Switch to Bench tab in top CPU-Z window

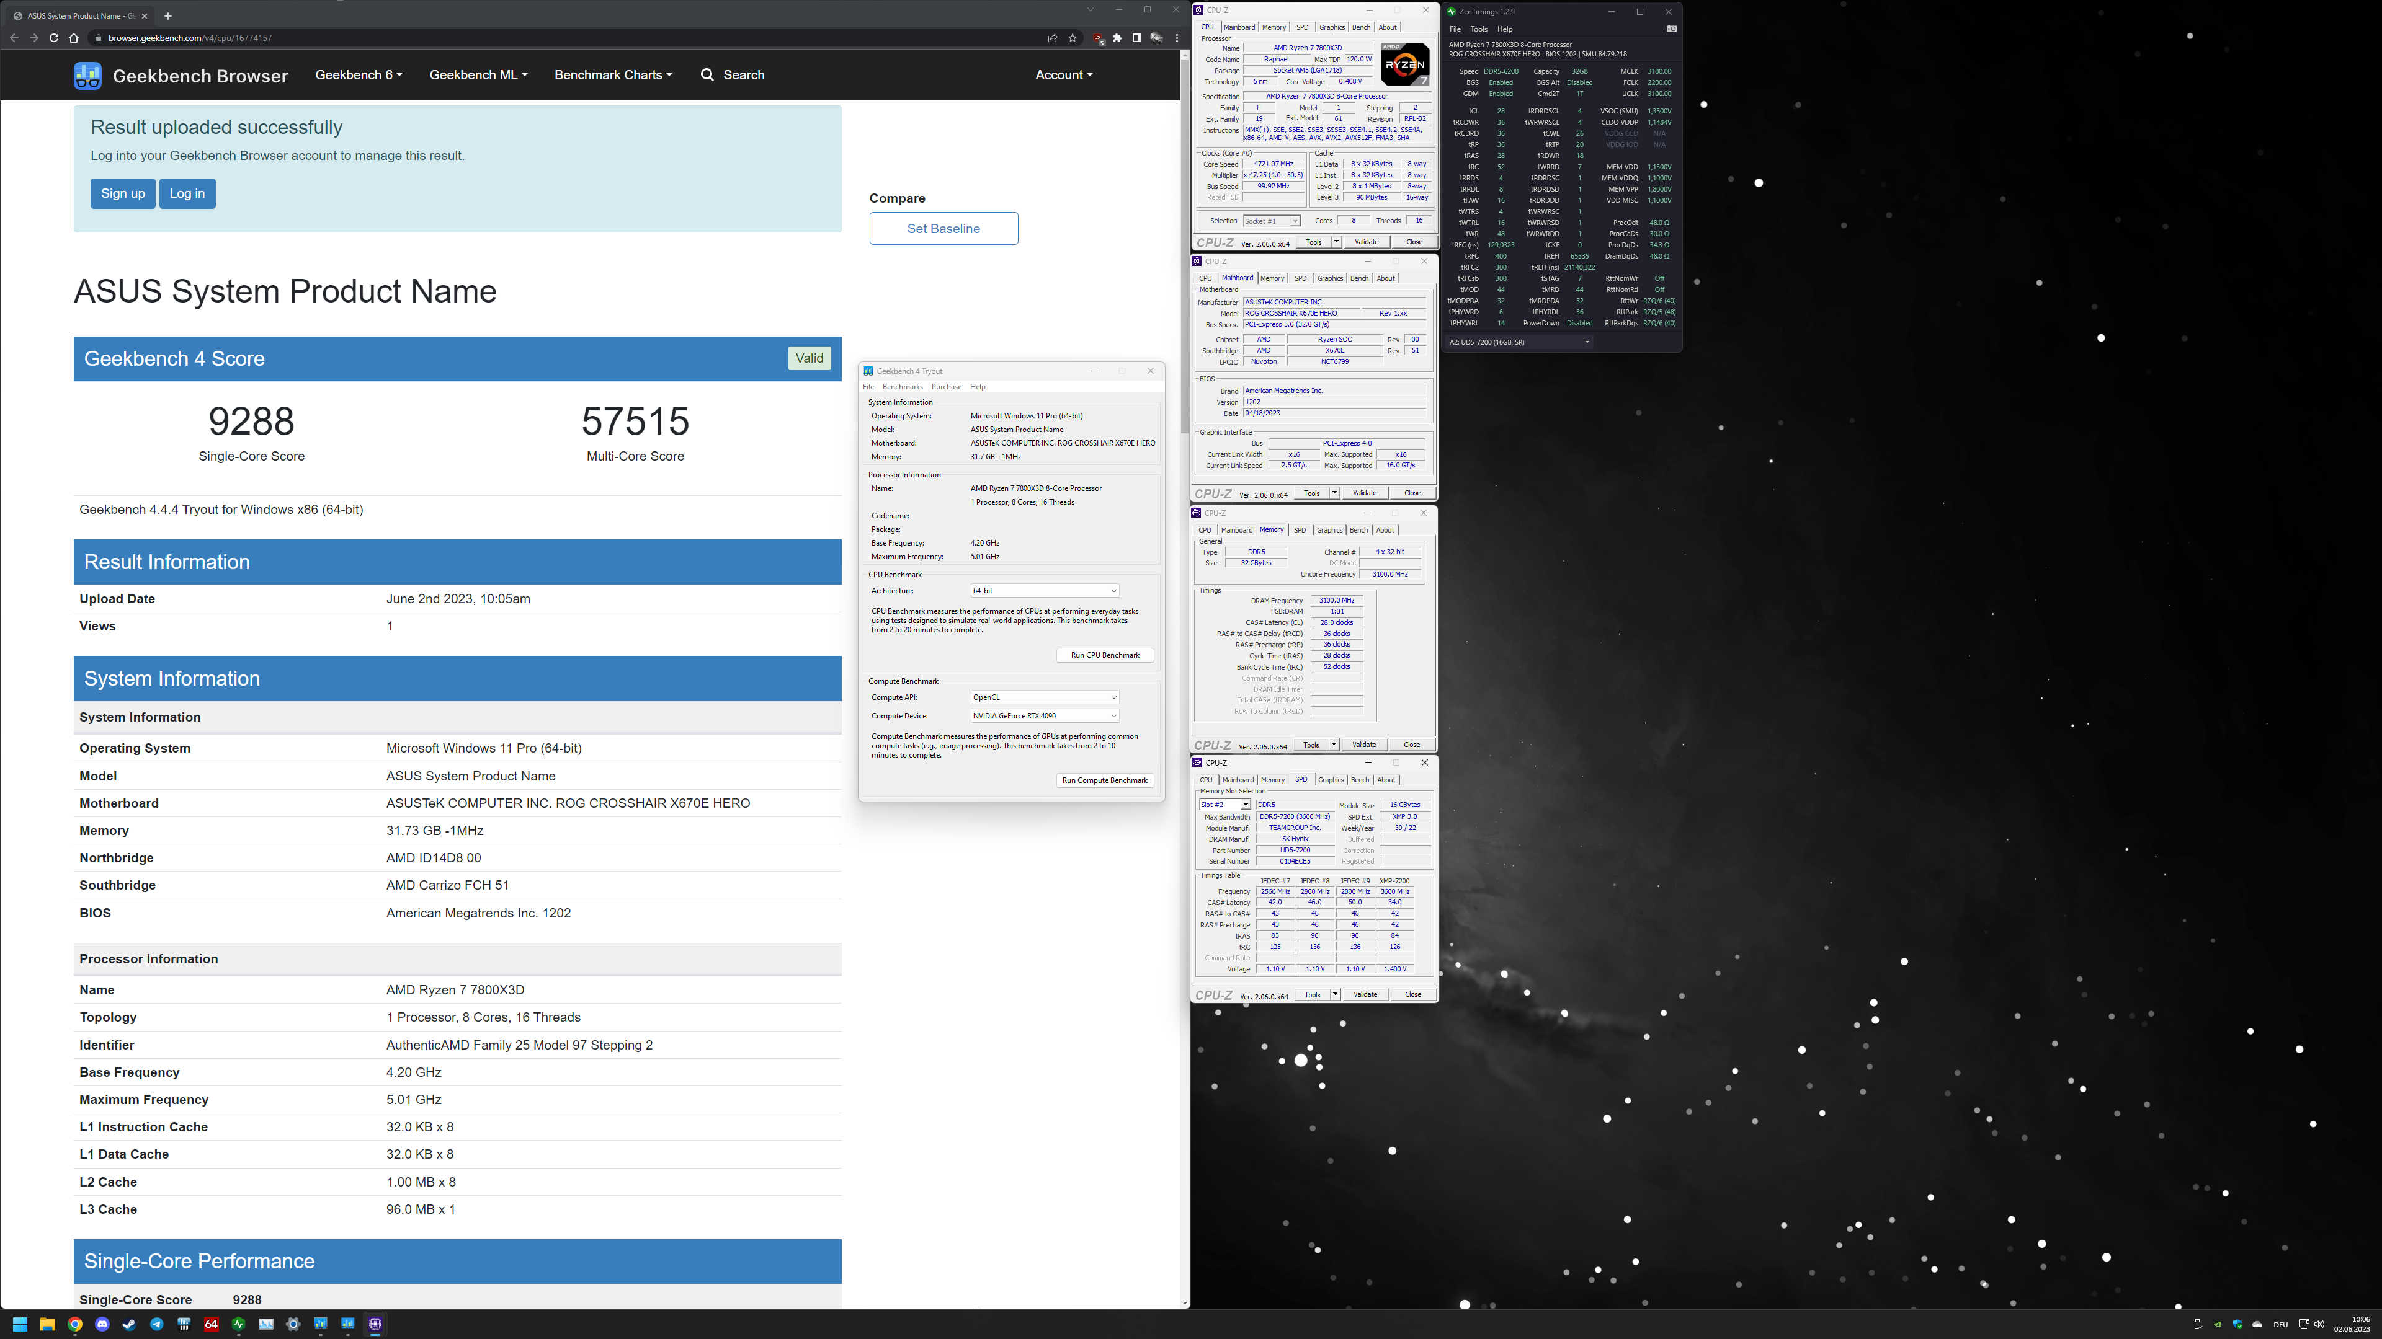(1360, 28)
